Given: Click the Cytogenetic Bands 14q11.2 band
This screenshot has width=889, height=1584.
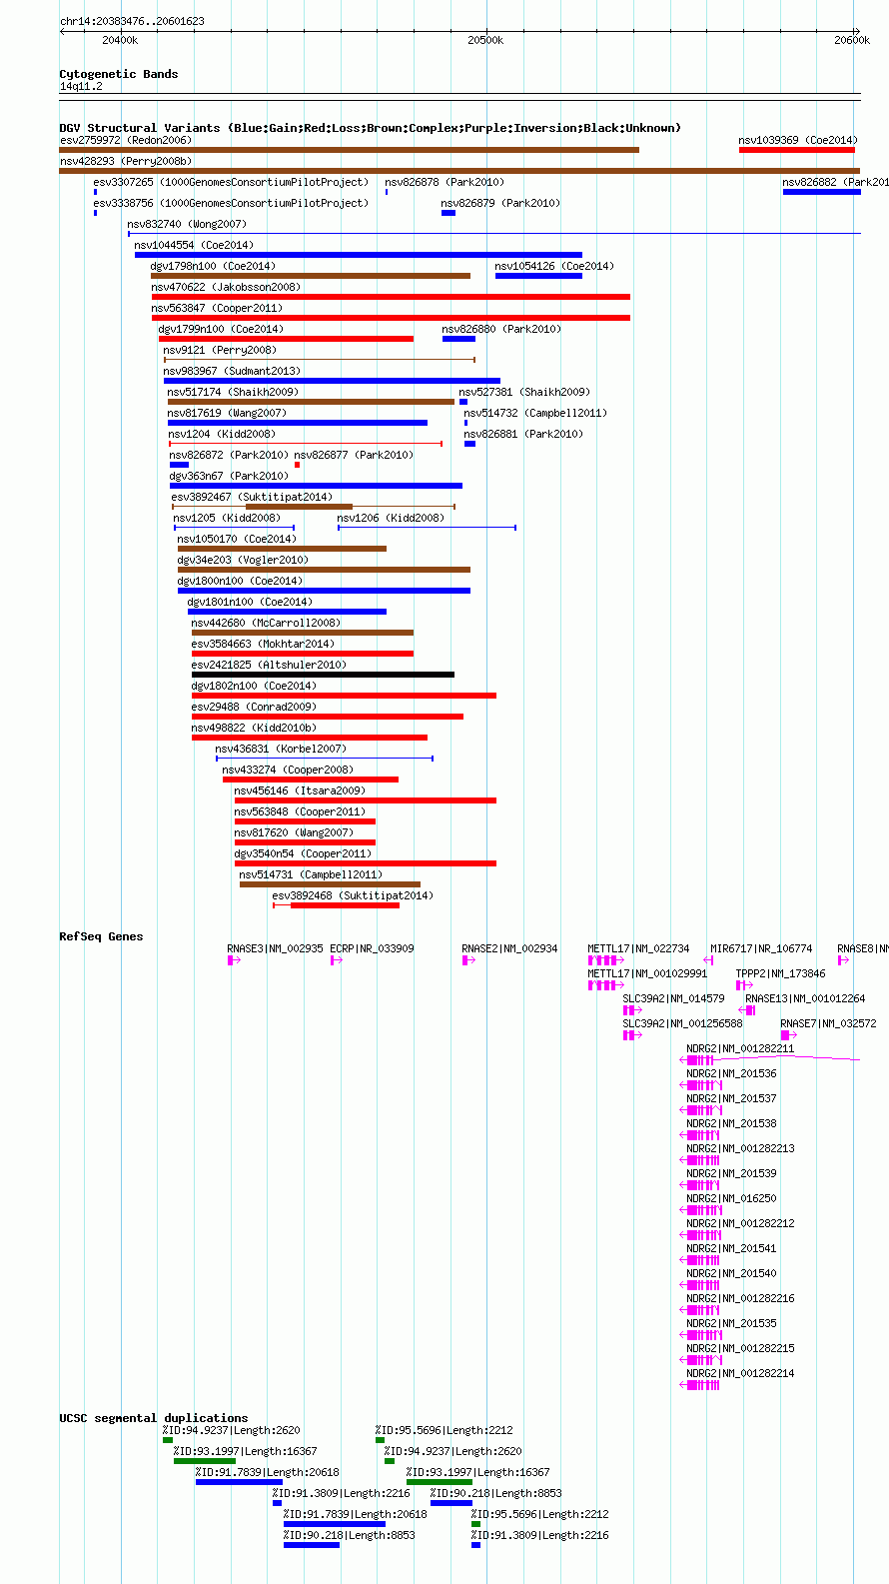Looking at the screenshot, I should click(x=459, y=96).
